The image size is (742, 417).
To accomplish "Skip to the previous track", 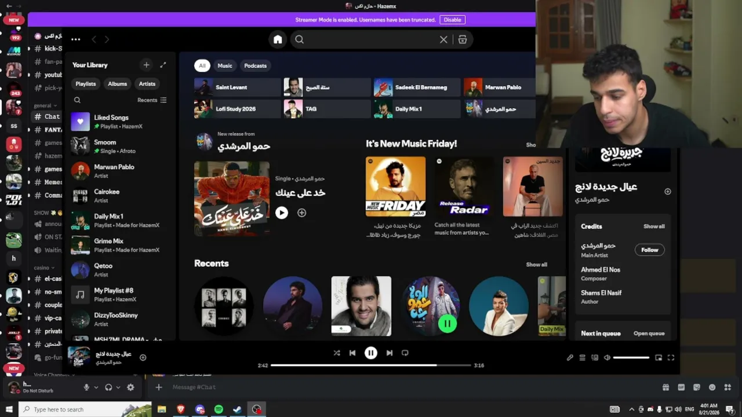I will [x=352, y=353].
